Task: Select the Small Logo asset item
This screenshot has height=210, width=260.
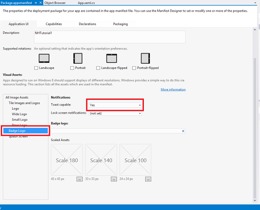Action: [19, 119]
